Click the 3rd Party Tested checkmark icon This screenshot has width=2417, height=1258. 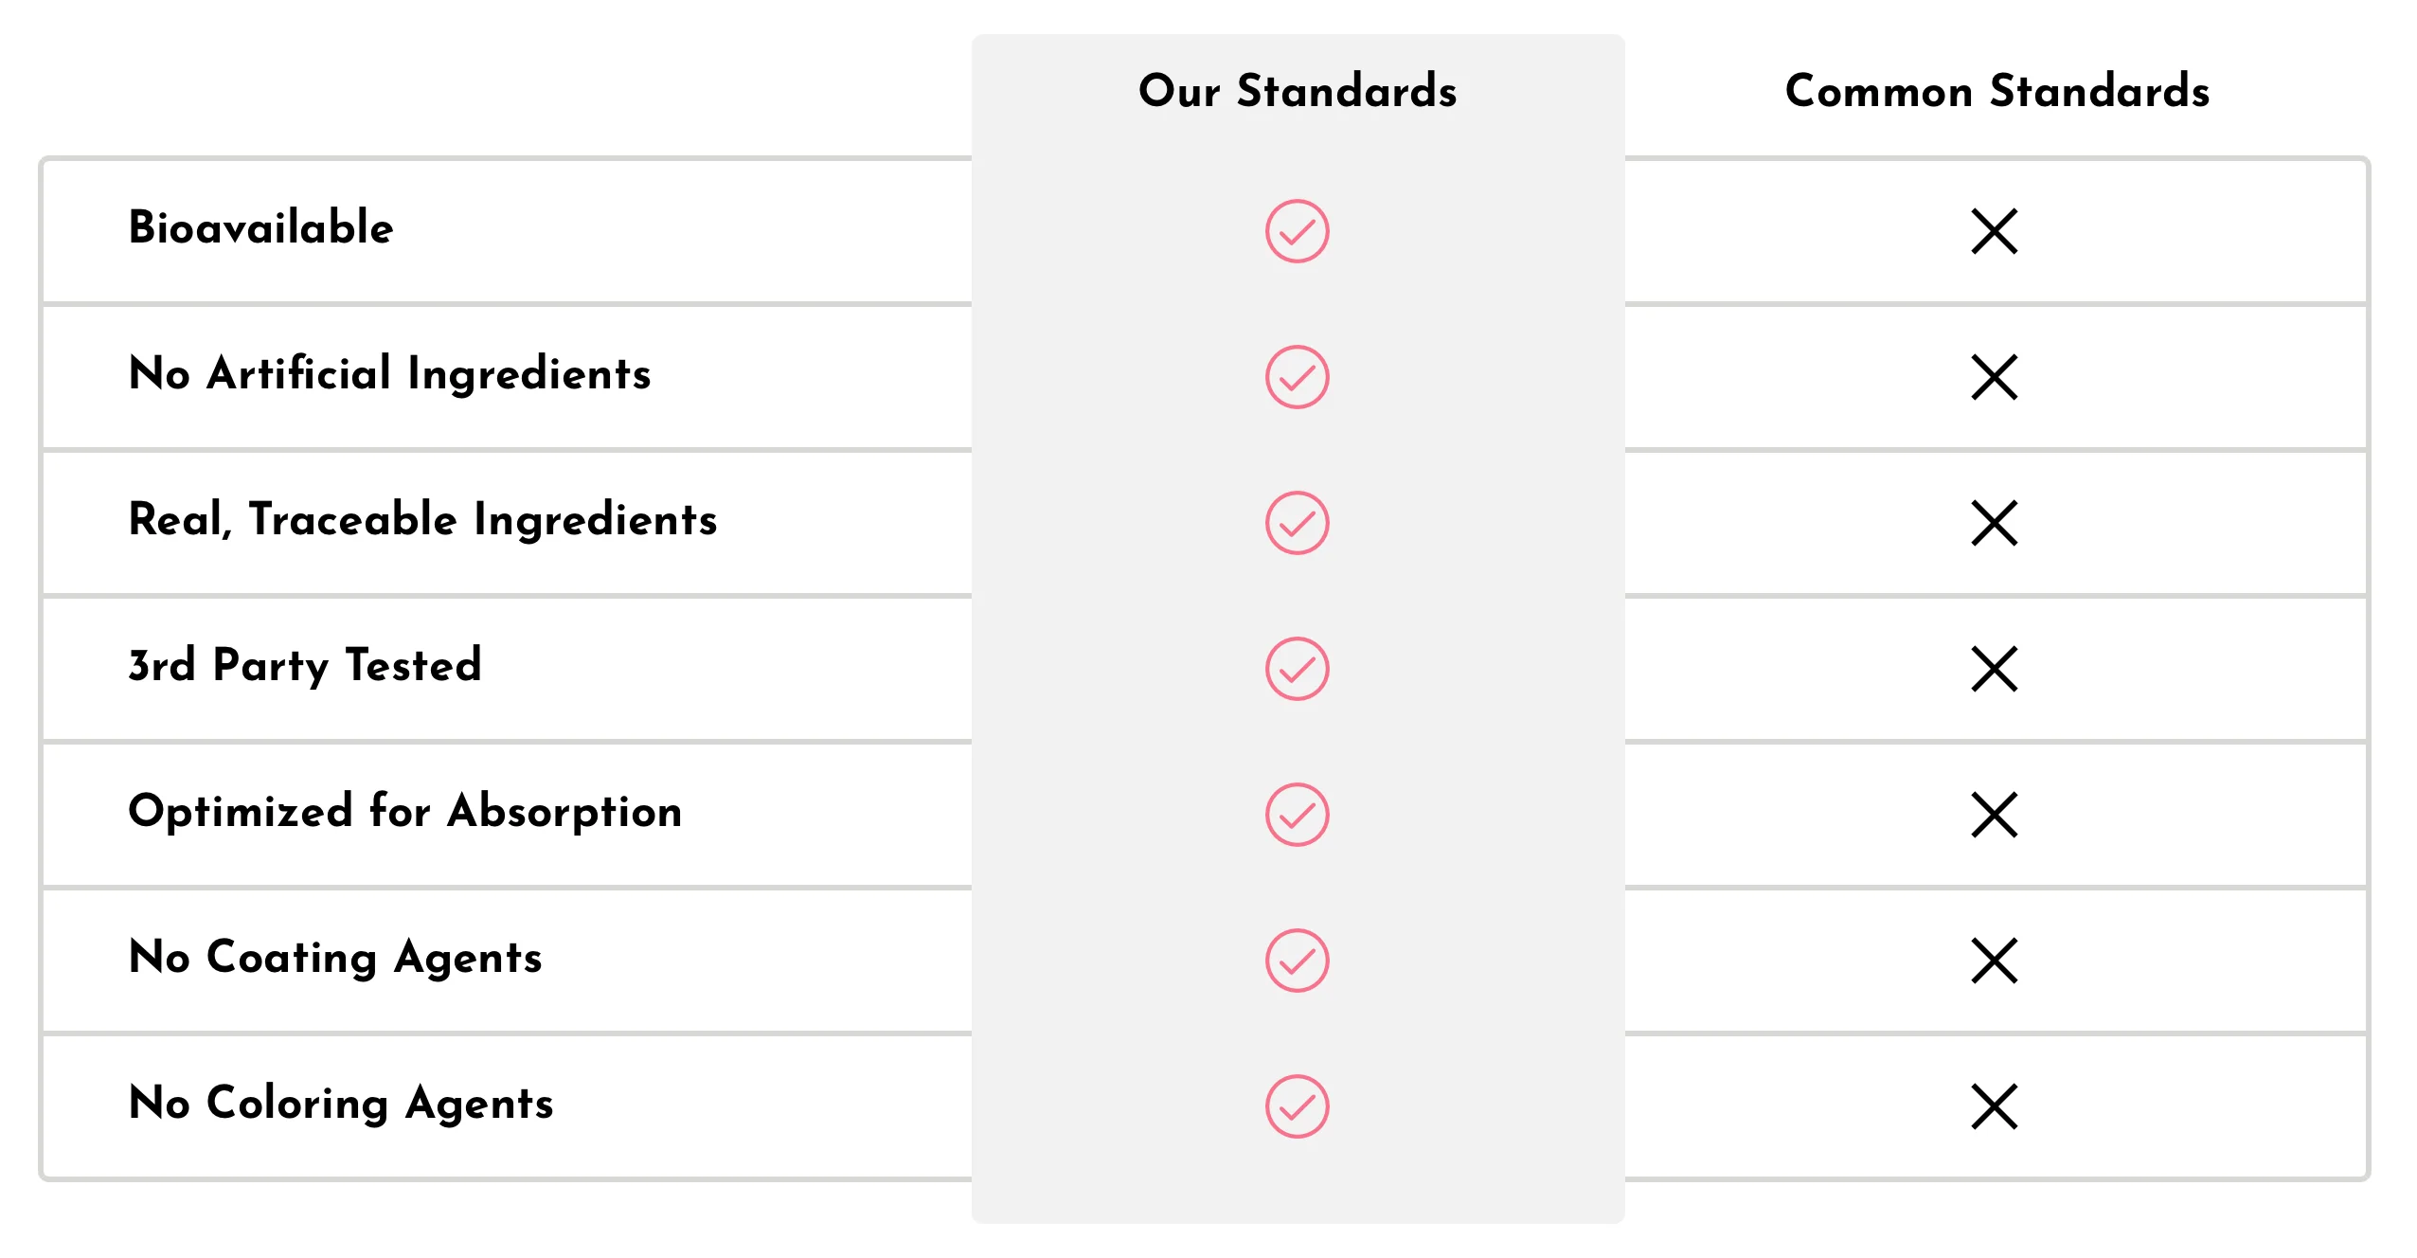point(1297,669)
